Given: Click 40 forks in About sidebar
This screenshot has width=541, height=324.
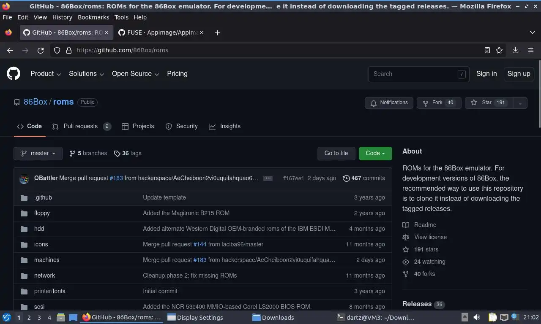Looking at the screenshot, I should (424, 274).
